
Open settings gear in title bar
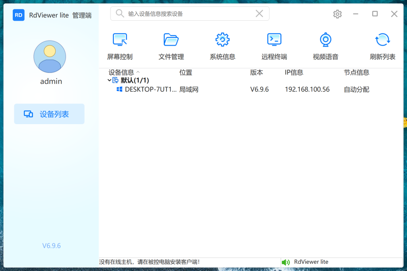337,14
